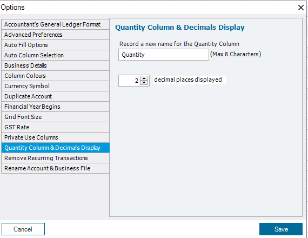Viewport: 308px width, 238px height.
Task: Increase decimal places with up arrow
Action: point(144,78)
